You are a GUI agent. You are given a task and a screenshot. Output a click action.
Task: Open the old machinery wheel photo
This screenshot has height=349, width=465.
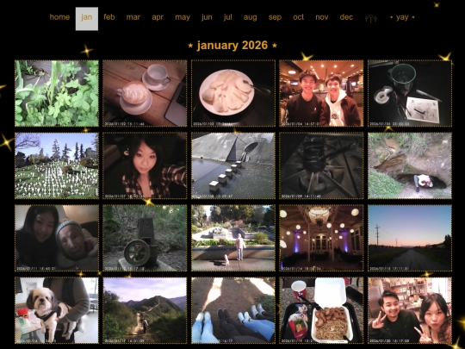[x=145, y=238]
